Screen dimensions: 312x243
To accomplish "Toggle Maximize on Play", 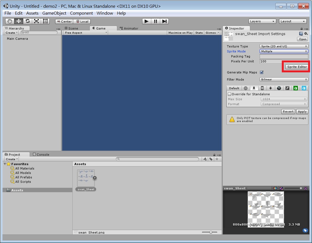I will click(180, 33).
